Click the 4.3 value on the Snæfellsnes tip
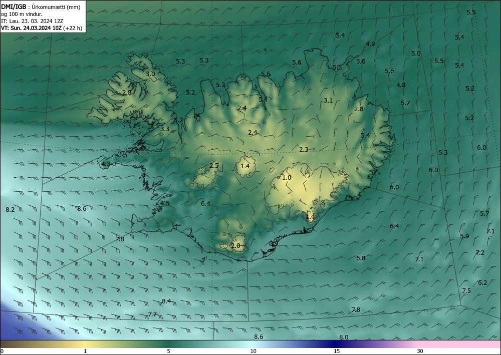Viewport: 501px width, 355px height. [x=106, y=164]
